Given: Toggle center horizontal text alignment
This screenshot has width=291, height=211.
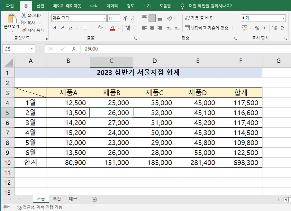Looking at the screenshot, I should tap(152, 28).
